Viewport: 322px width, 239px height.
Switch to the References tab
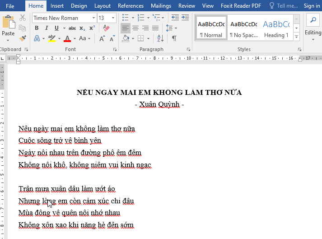(x=131, y=6)
